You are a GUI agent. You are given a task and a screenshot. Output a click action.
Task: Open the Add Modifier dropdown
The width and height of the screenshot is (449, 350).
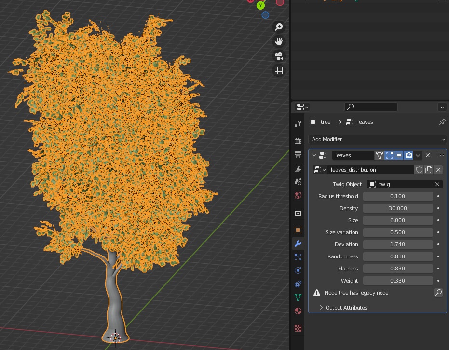(x=378, y=139)
